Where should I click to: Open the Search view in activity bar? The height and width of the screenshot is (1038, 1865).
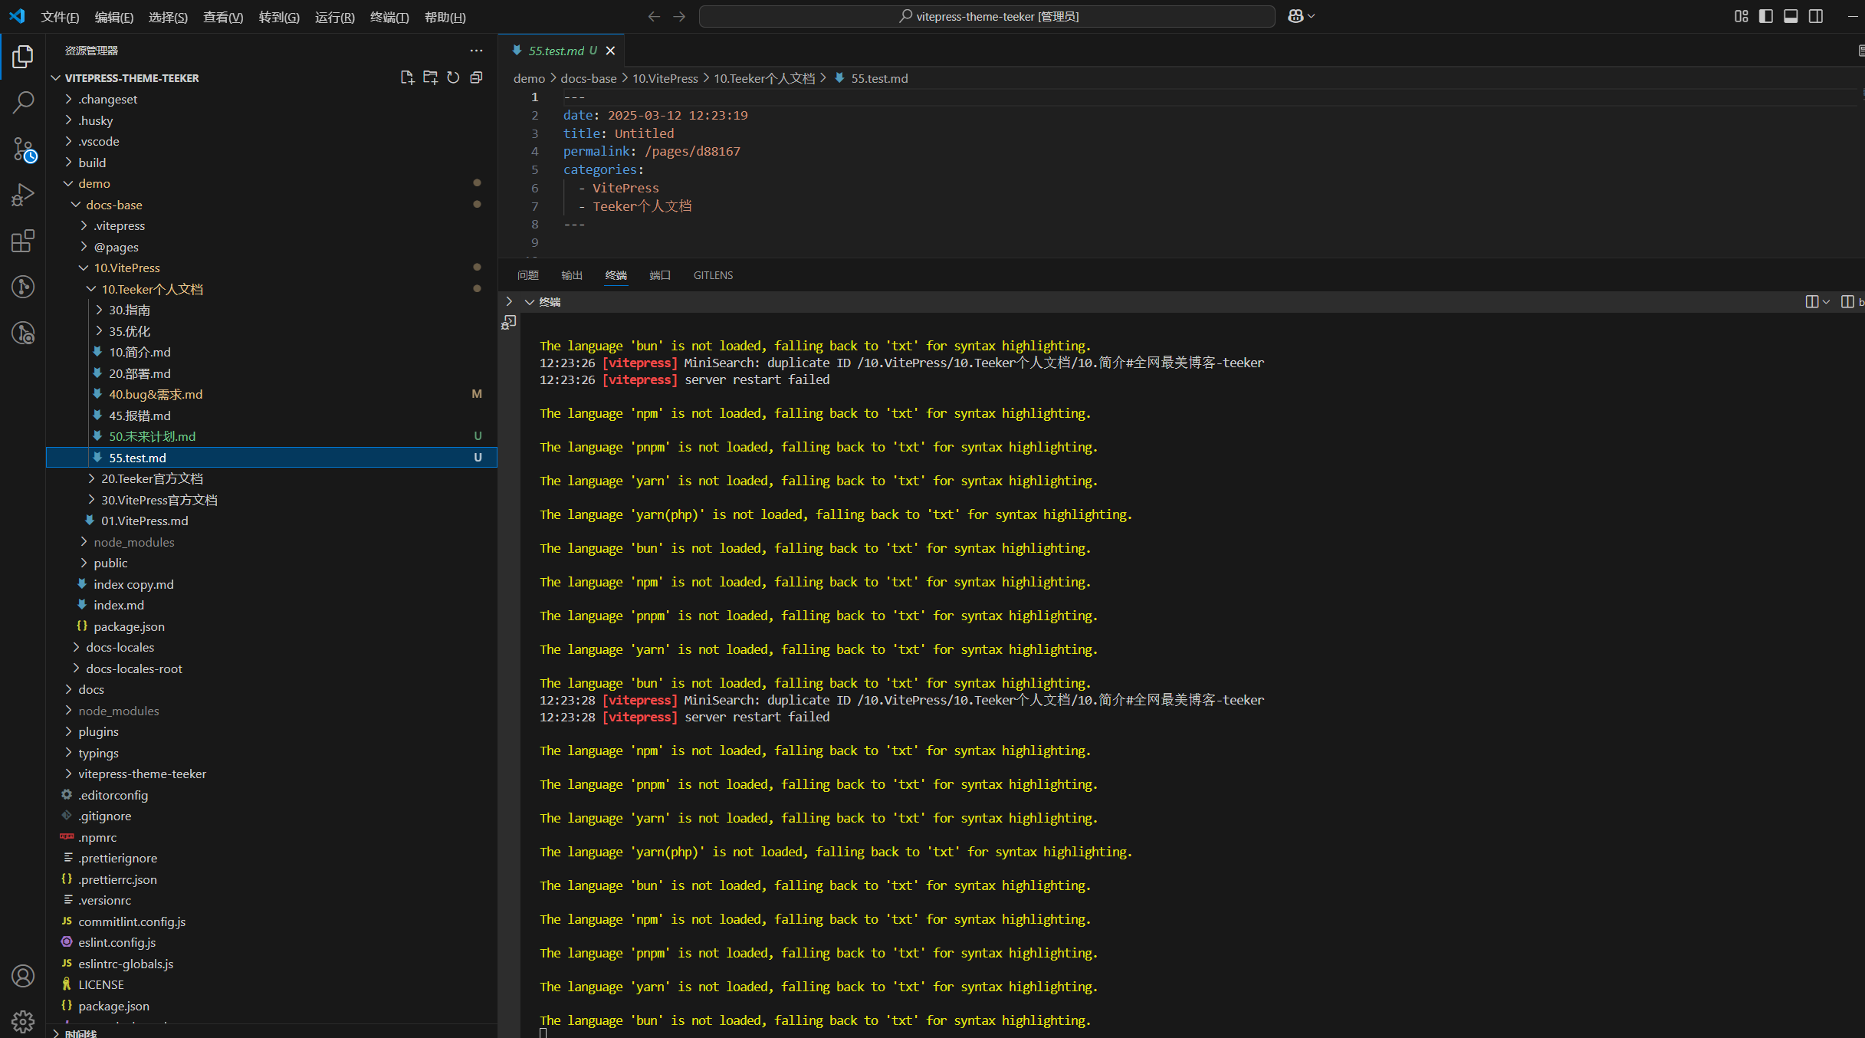23,102
